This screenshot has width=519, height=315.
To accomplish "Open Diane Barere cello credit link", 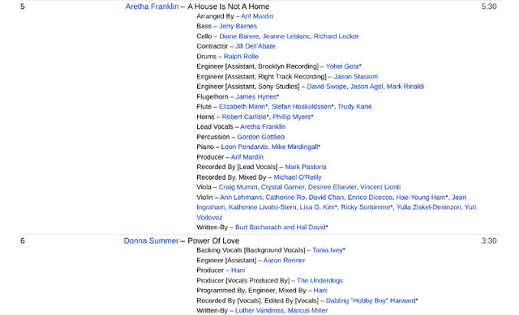I will coord(239,36).
